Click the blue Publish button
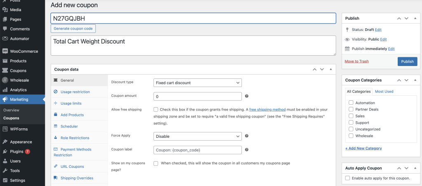 point(408,61)
